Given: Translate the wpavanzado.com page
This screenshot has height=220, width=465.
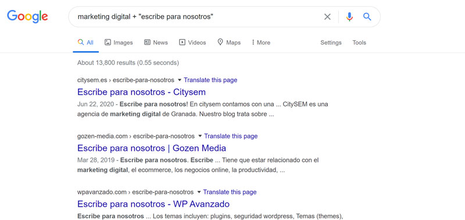Looking at the screenshot, I should 230,192.
